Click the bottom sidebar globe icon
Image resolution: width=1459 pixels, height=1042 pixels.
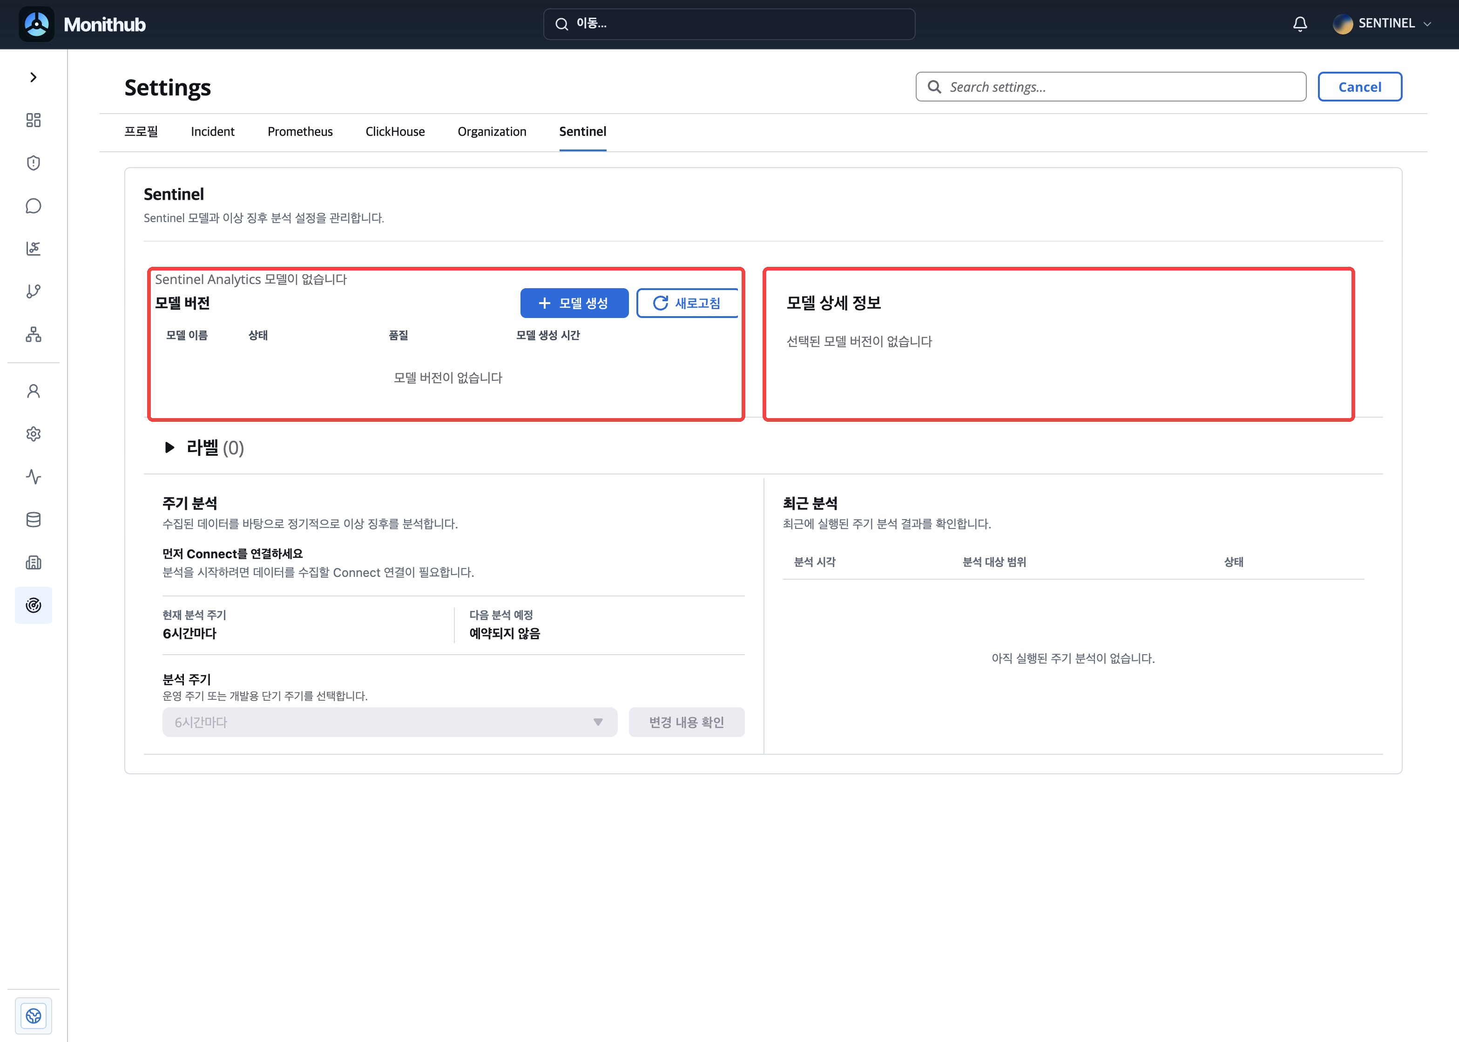pyautogui.click(x=34, y=1015)
